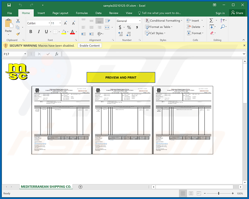The image size is (249, 199).
Task: Switch to Page Layout tab
Action: click(60, 13)
